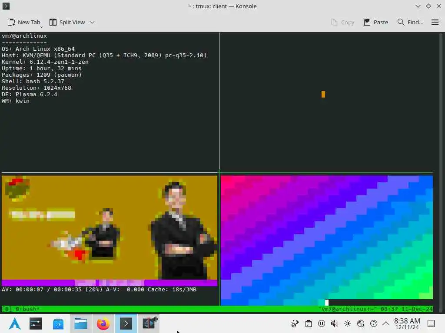The width and height of the screenshot is (445, 333).
Task: Click the Paste toolbar button
Action: [376, 22]
